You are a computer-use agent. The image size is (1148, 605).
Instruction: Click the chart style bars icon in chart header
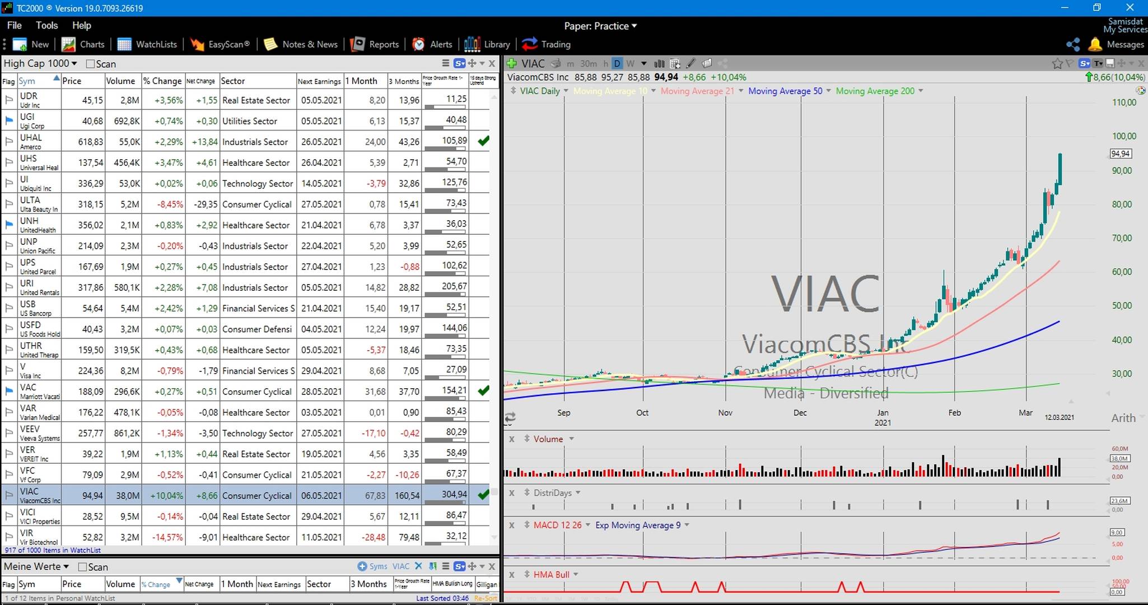(x=660, y=63)
